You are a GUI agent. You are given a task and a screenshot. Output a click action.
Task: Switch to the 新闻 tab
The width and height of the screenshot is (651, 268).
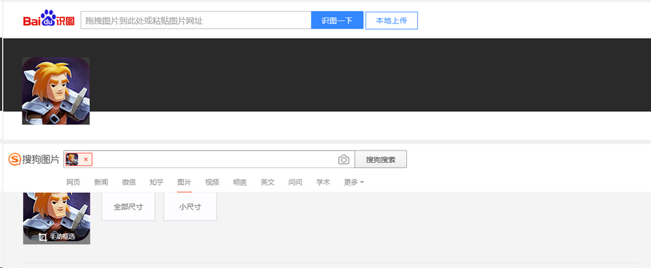101,182
